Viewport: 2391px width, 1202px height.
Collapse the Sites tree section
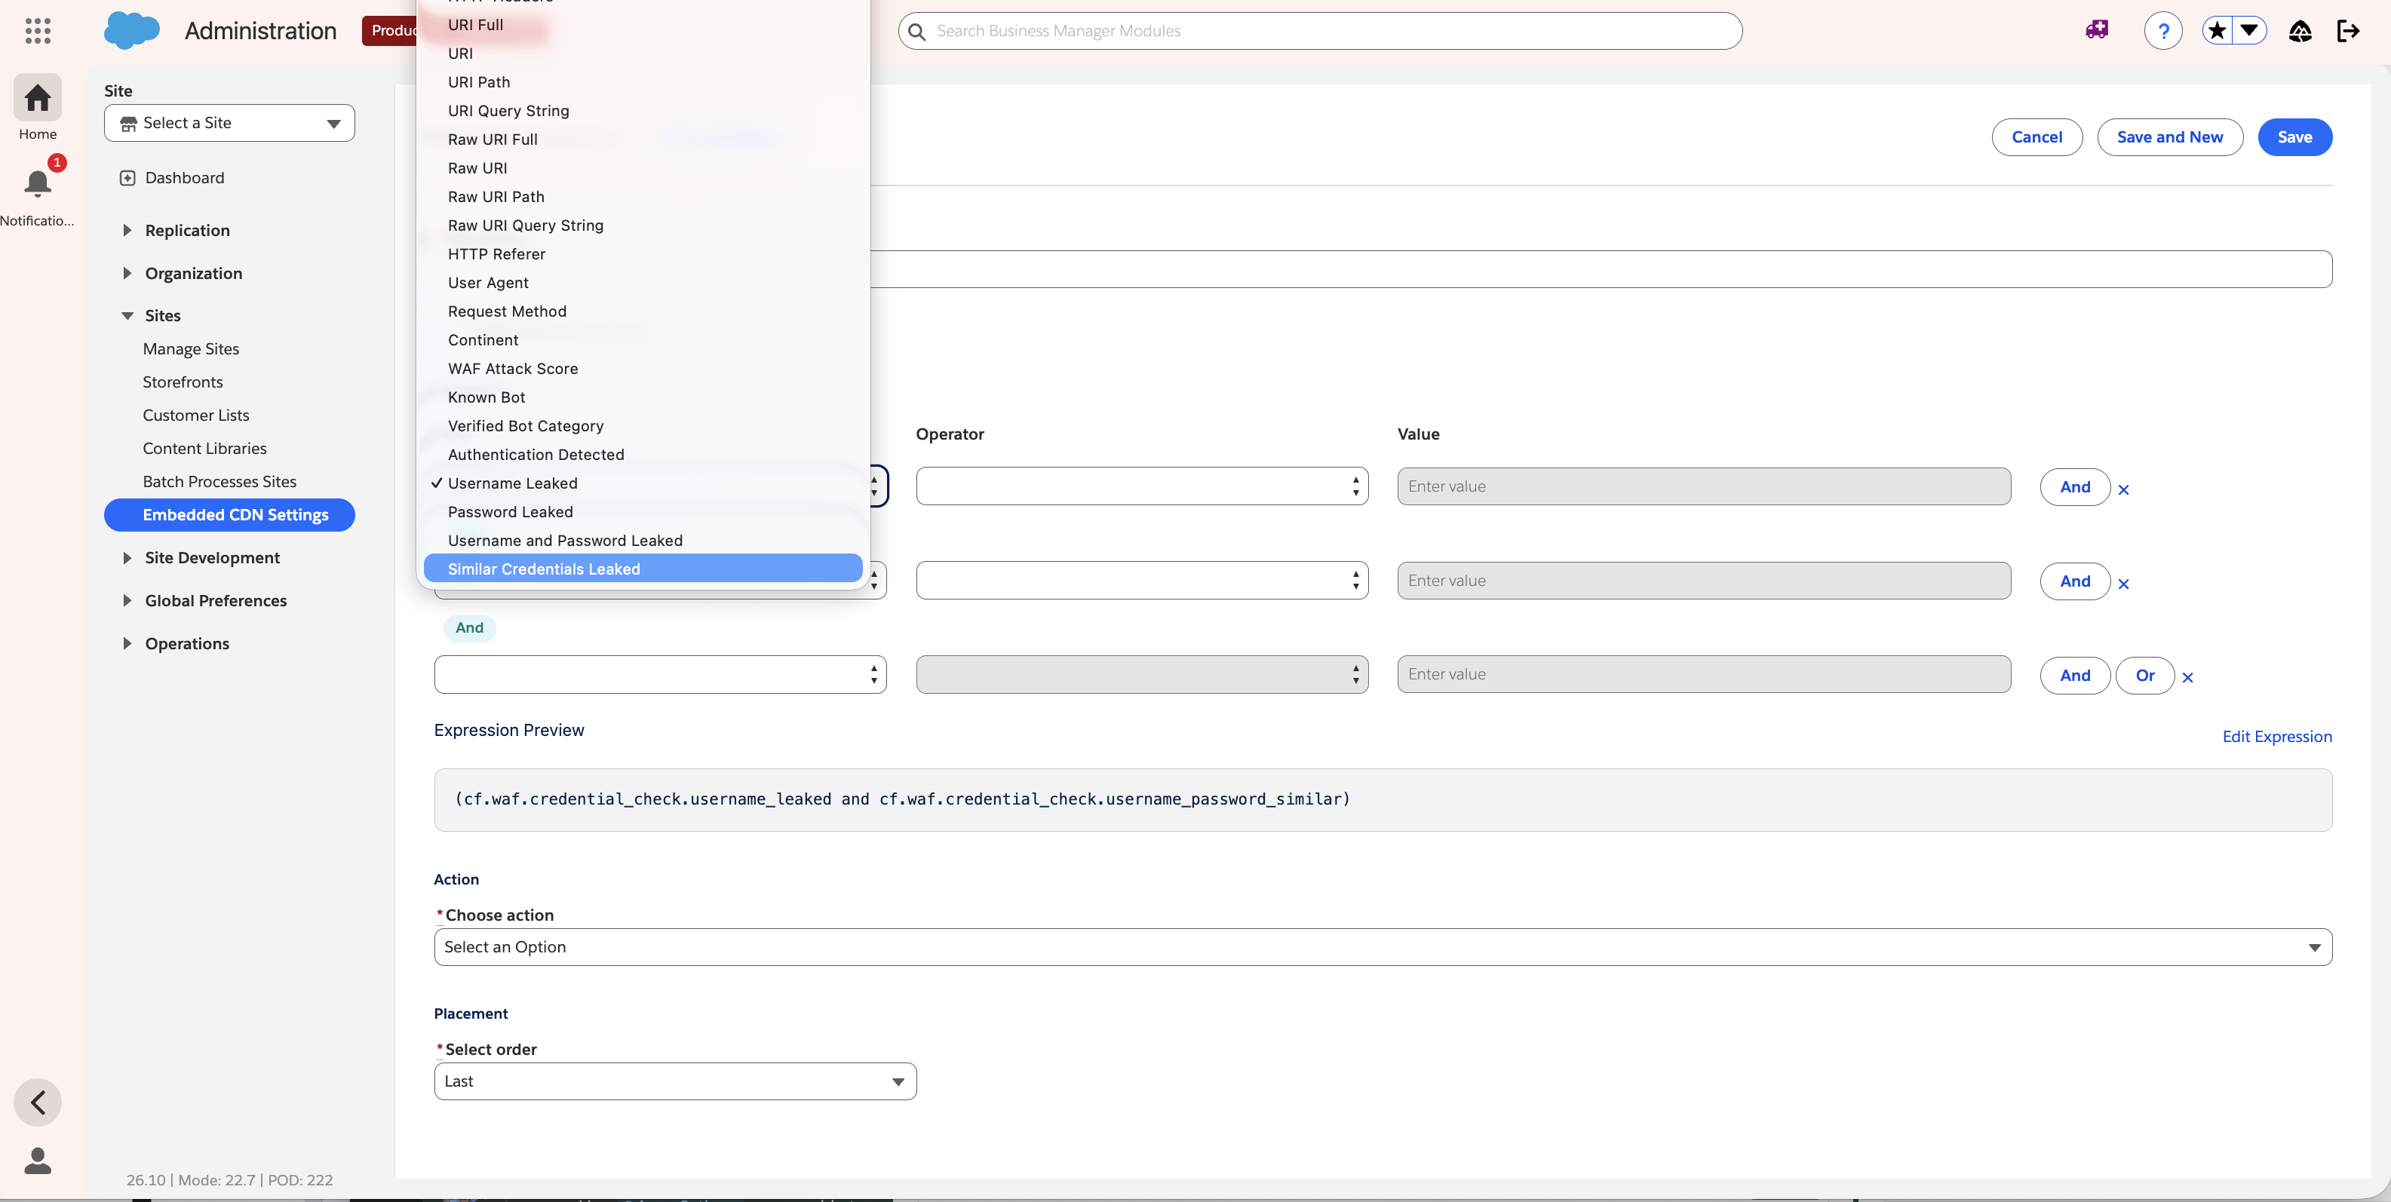[x=127, y=316]
